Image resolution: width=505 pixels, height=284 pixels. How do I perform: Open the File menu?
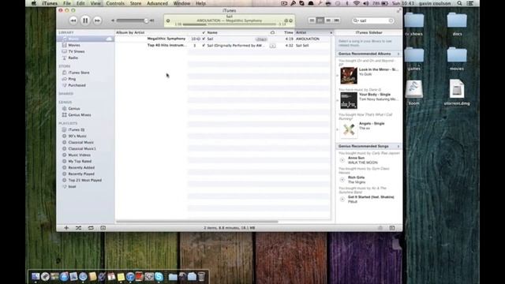pos(67,3)
